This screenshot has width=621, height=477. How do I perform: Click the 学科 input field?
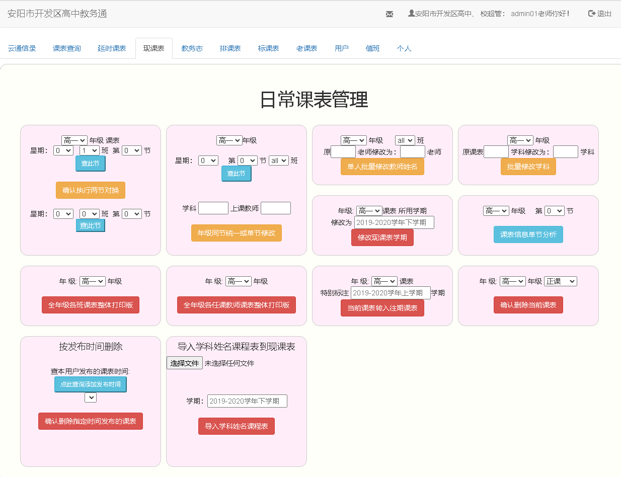tap(213, 208)
